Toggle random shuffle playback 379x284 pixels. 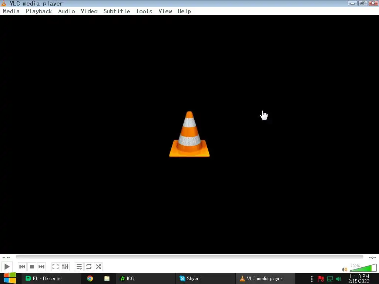pos(98,267)
